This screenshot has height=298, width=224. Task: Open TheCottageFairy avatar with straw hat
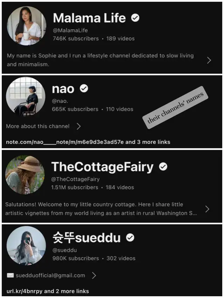[25, 174]
